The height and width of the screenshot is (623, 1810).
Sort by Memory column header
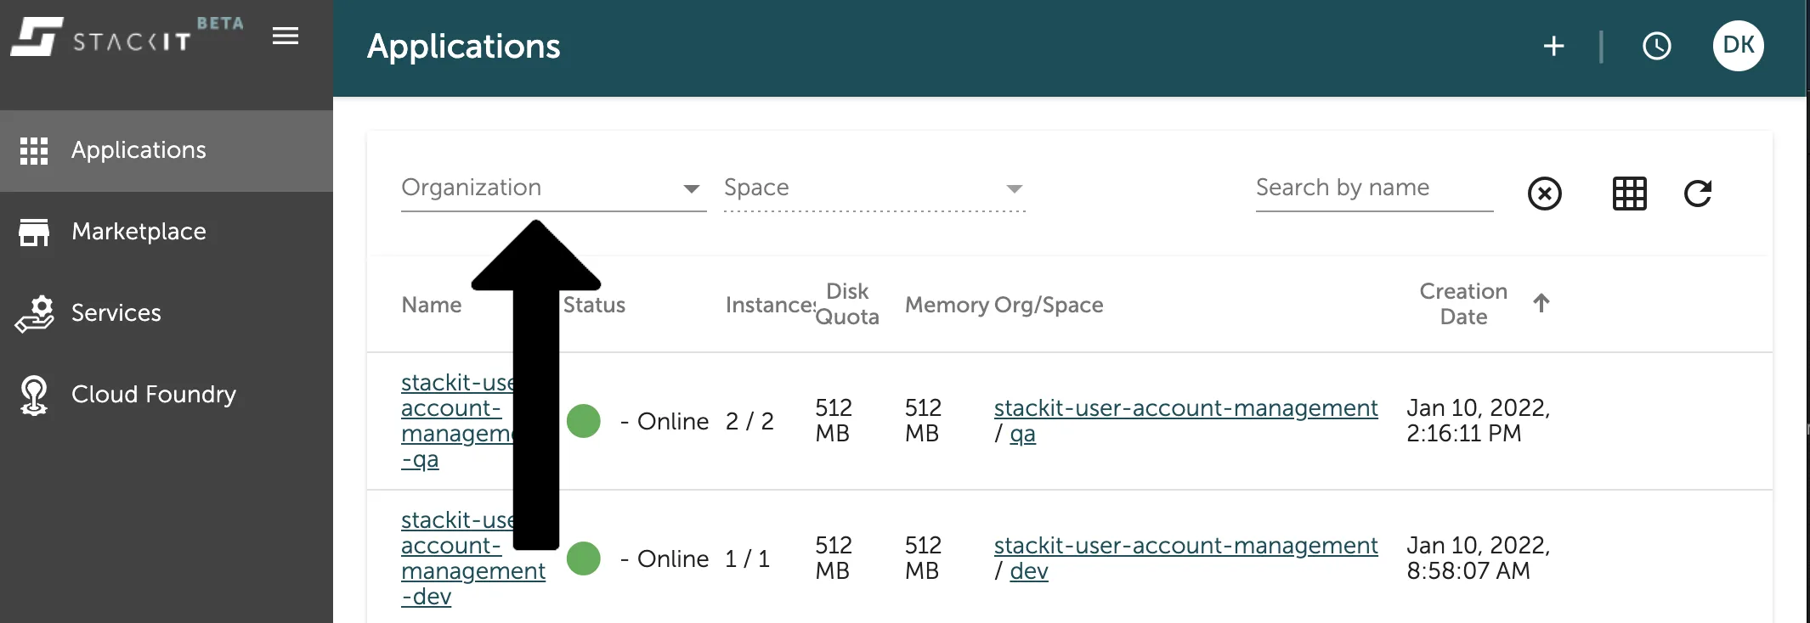(947, 305)
